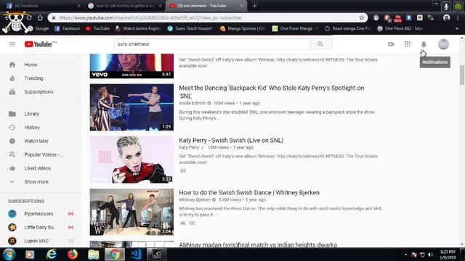This screenshot has width=465, height=261.
Task: Open Backpack Kid SNL video thumbnail
Action: pos(132,107)
